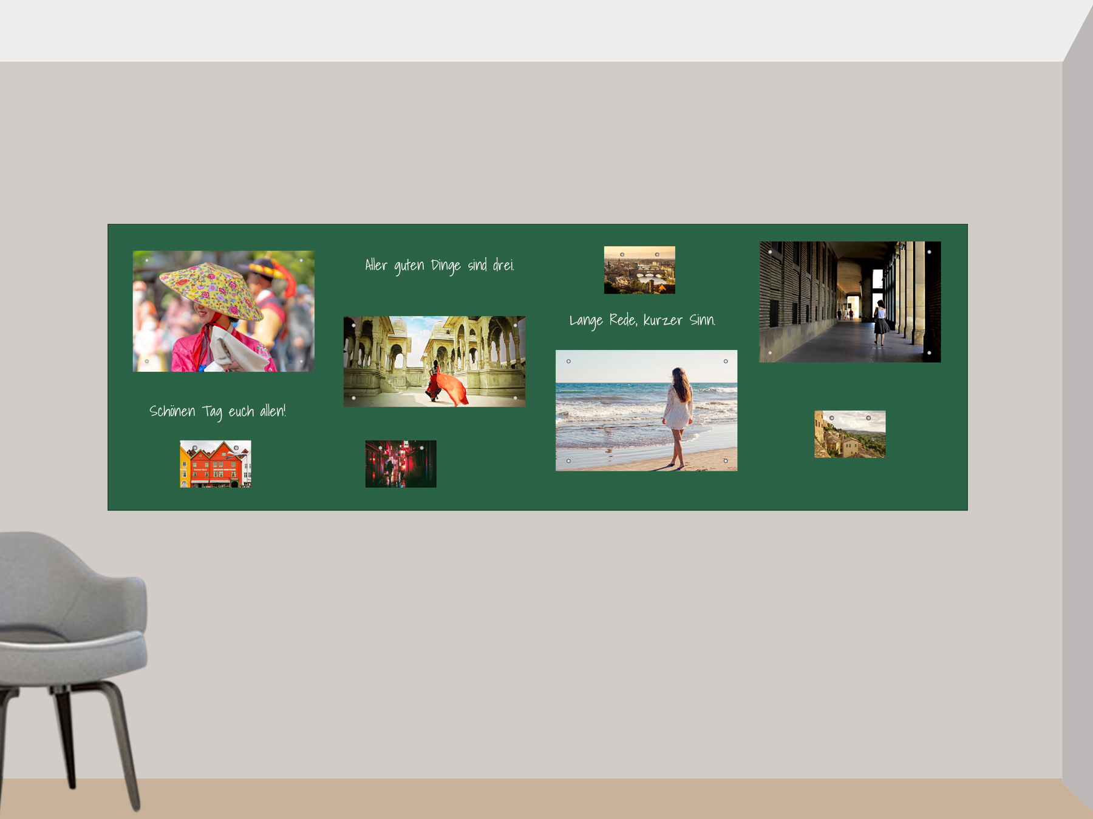Select the arcade corridor photo
The image size is (1093, 819).
pyautogui.click(x=850, y=302)
